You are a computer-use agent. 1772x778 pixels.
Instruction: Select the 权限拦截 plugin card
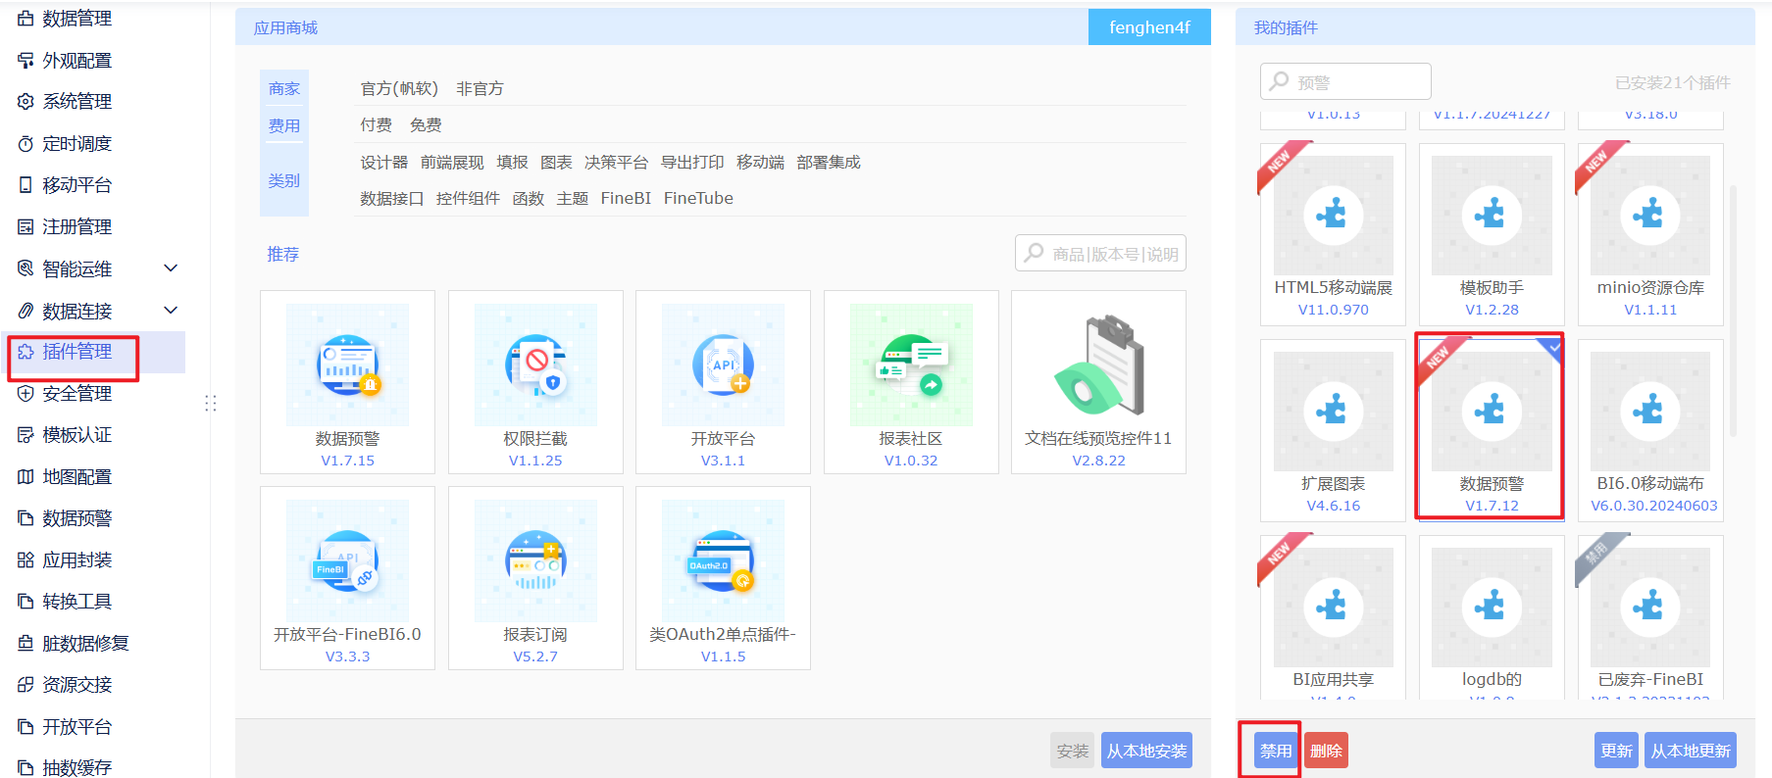click(535, 382)
